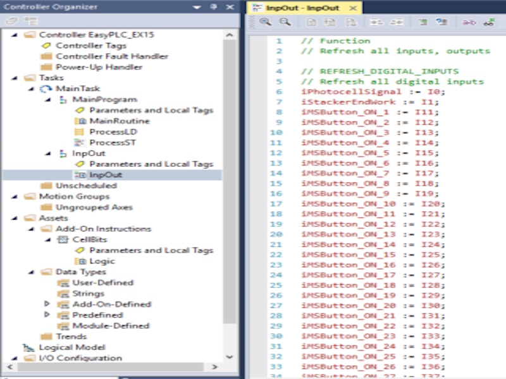
Task: Click the ProcessLD ladder routine icon
Action: tap(79, 131)
